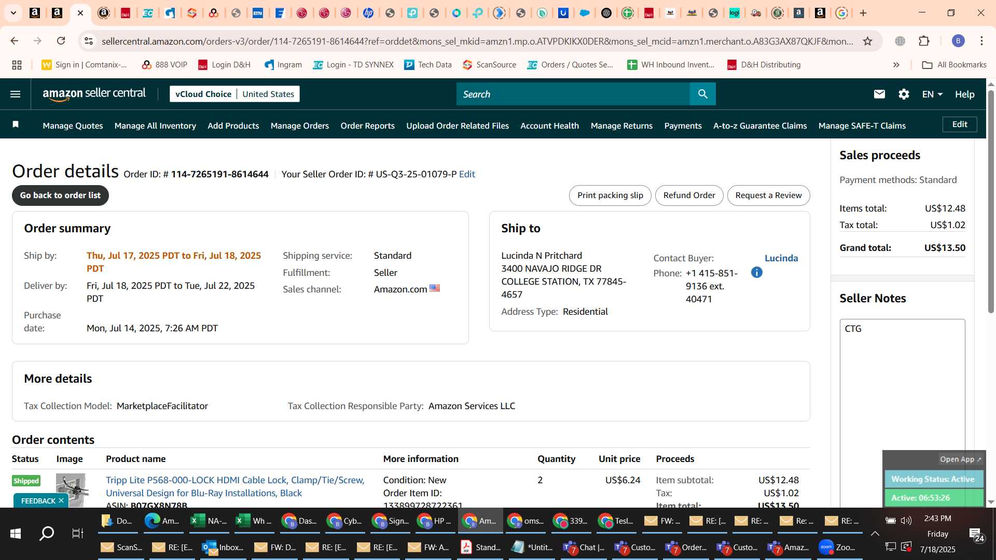Viewport: 996px width, 560px height.
Task: Open the Chrome profile avatar B
Action: click(x=958, y=41)
